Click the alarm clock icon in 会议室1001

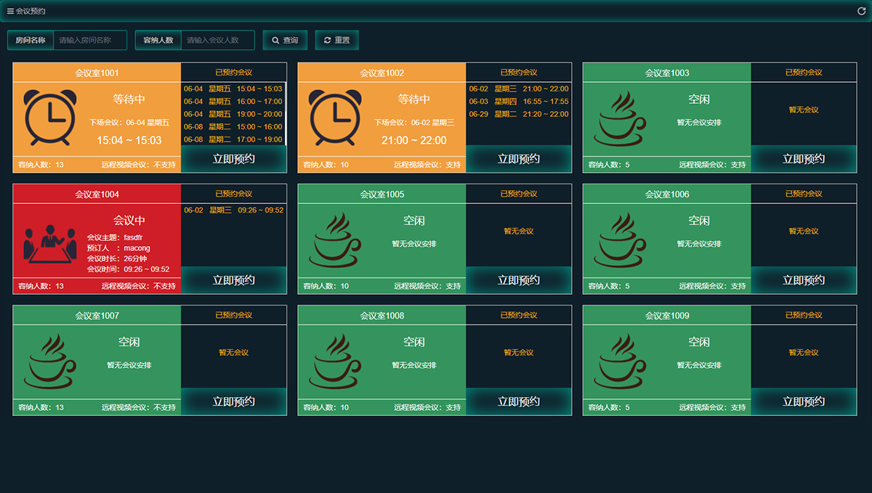click(49, 117)
